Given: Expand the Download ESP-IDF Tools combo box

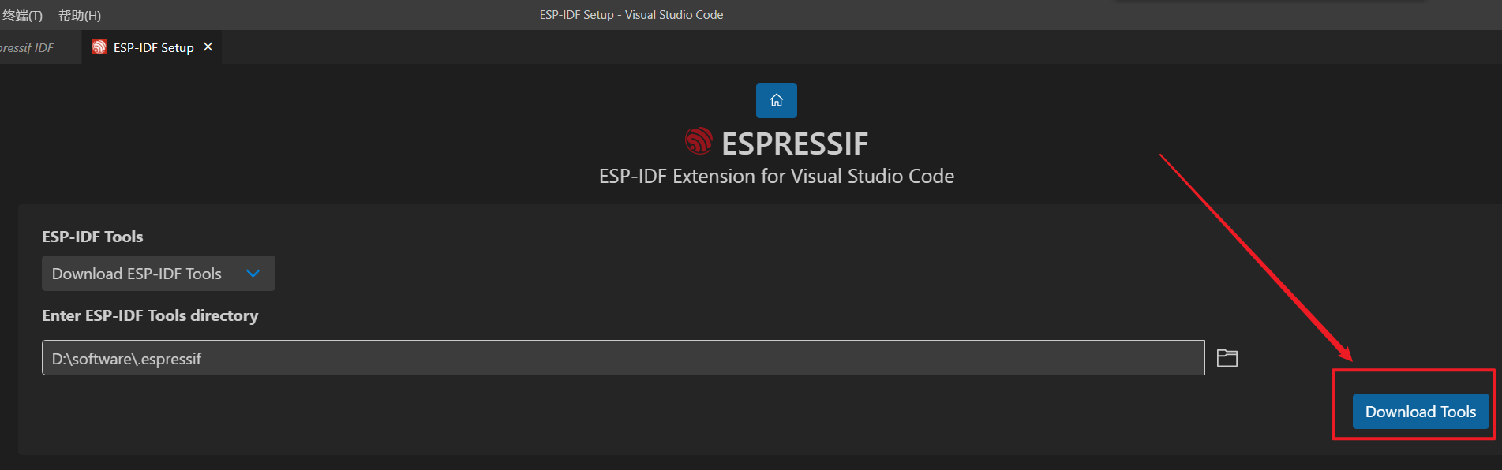Looking at the screenshot, I should [x=158, y=273].
